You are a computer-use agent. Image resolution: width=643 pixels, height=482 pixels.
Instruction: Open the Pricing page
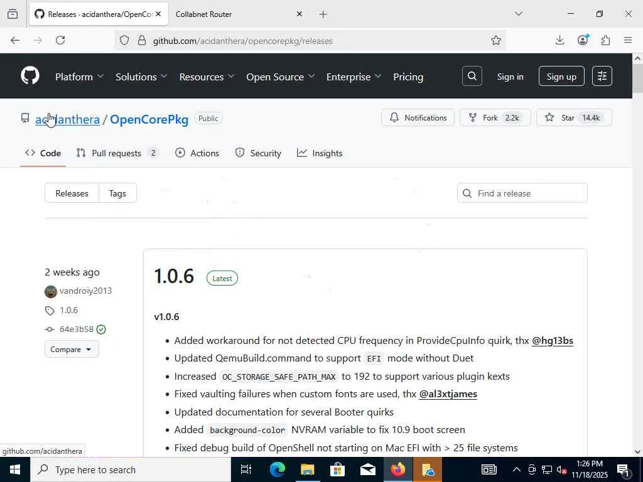[x=408, y=77]
